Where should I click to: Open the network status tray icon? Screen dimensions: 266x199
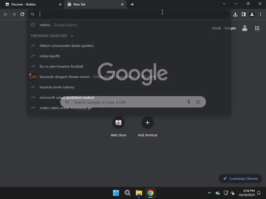tap(226, 193)
